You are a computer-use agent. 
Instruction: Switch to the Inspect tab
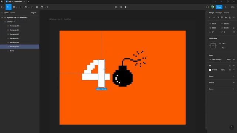click(x=226, y=13)
